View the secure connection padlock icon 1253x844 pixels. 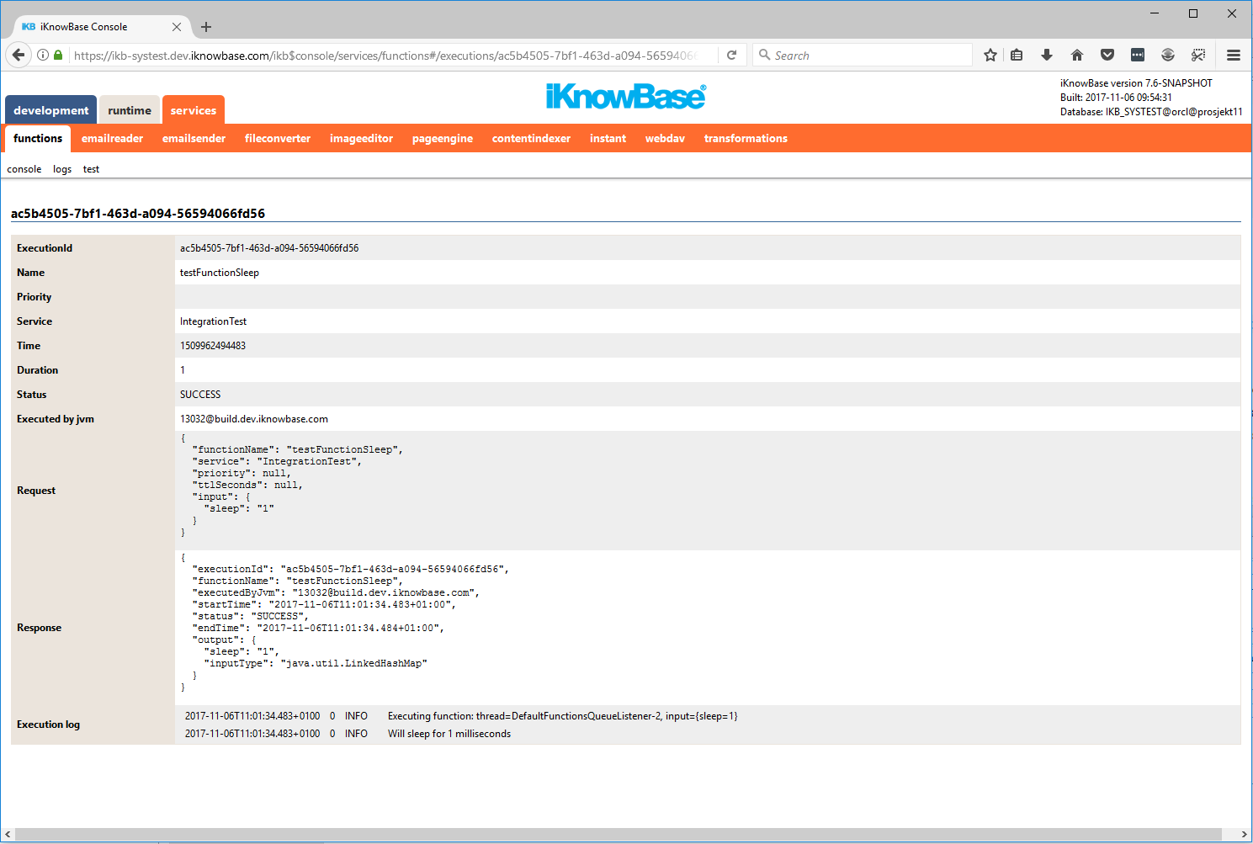[58, 56]
